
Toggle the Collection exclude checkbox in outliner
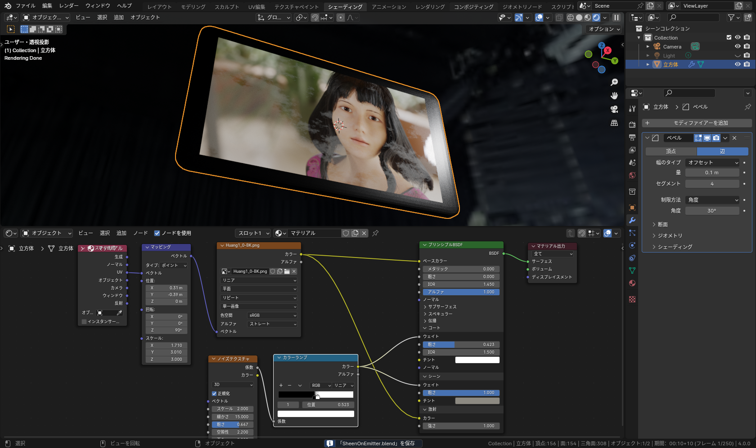729,37
